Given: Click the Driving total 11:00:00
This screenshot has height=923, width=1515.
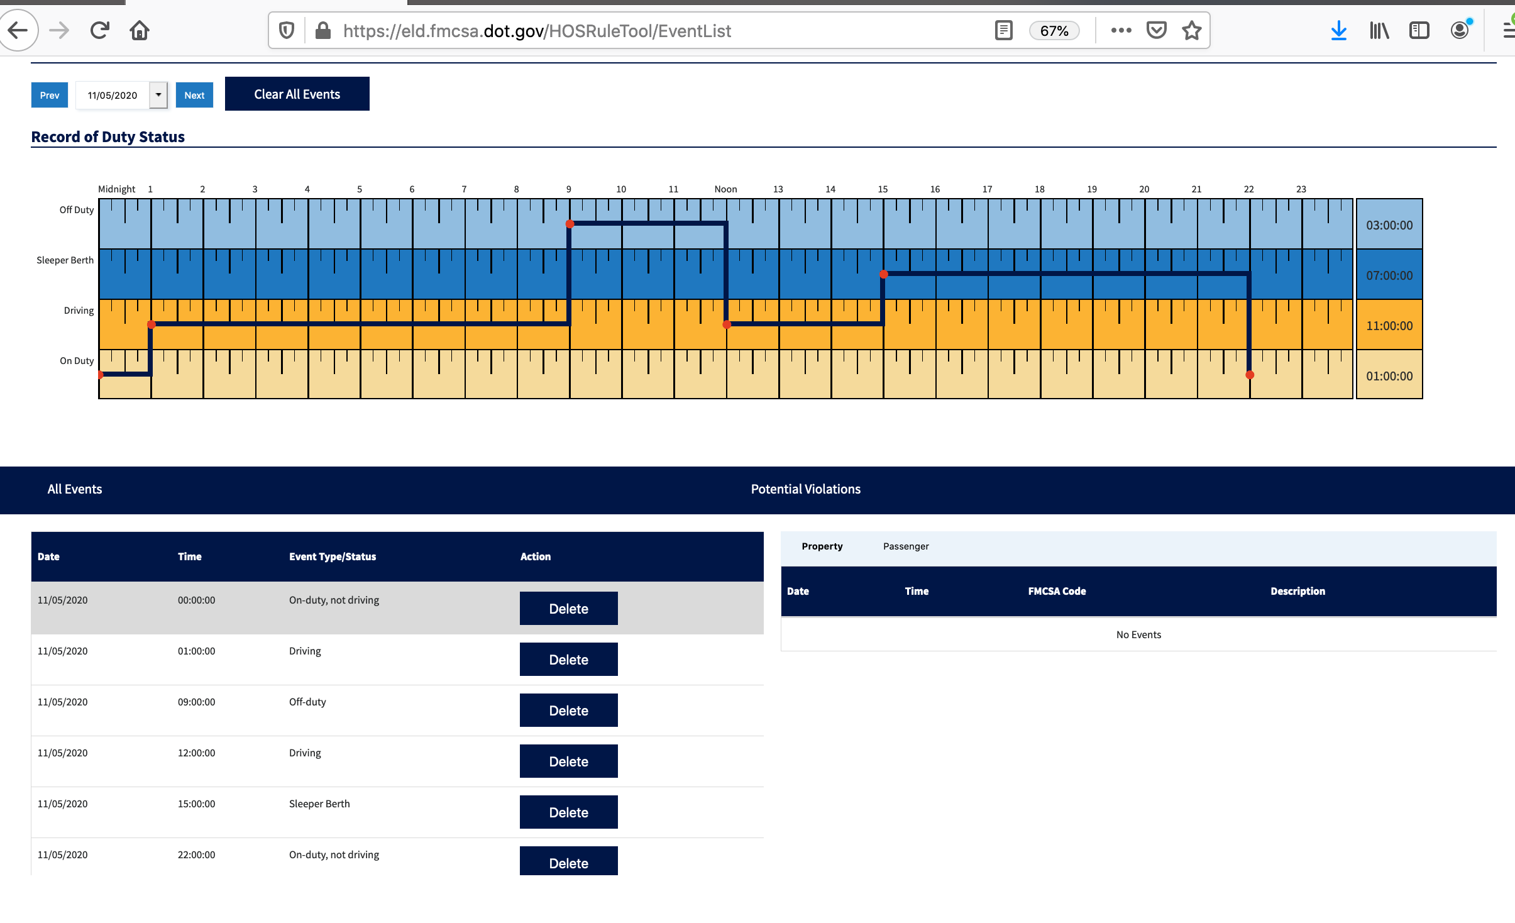Looking at the screenshot, I should click(1389, 325).
